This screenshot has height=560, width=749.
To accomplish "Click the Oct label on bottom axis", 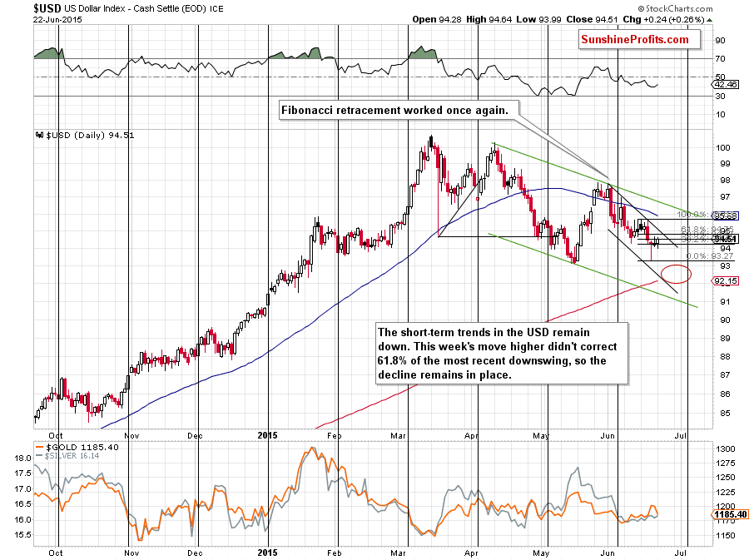I will point(56,553).
